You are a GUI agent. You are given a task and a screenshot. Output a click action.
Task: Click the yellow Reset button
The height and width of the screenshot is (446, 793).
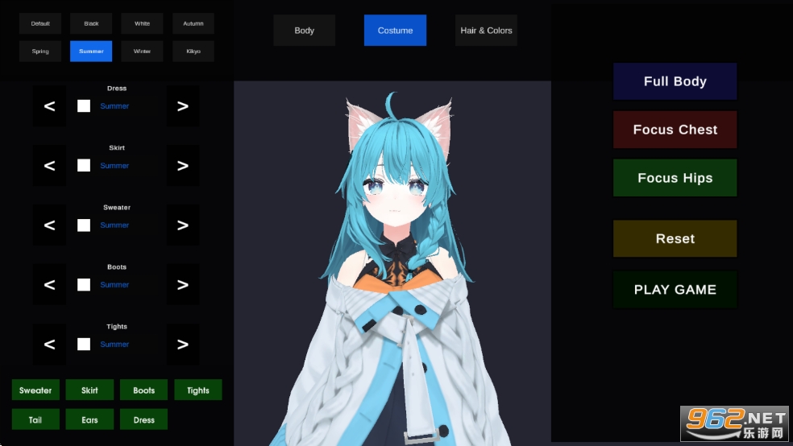coord(675,239)
